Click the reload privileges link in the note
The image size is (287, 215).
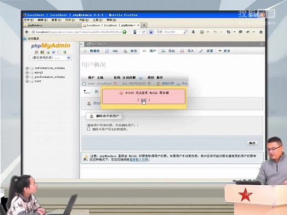tap(139, 160)
